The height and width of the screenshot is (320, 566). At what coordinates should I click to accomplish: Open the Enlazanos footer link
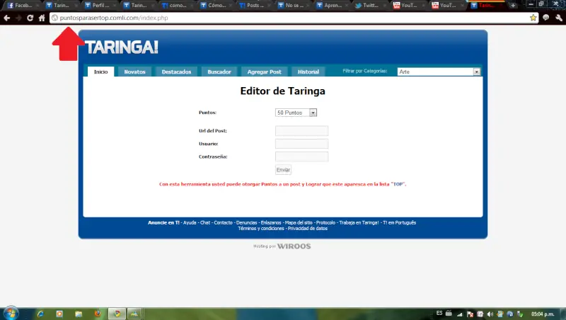[x=271, y=222]
